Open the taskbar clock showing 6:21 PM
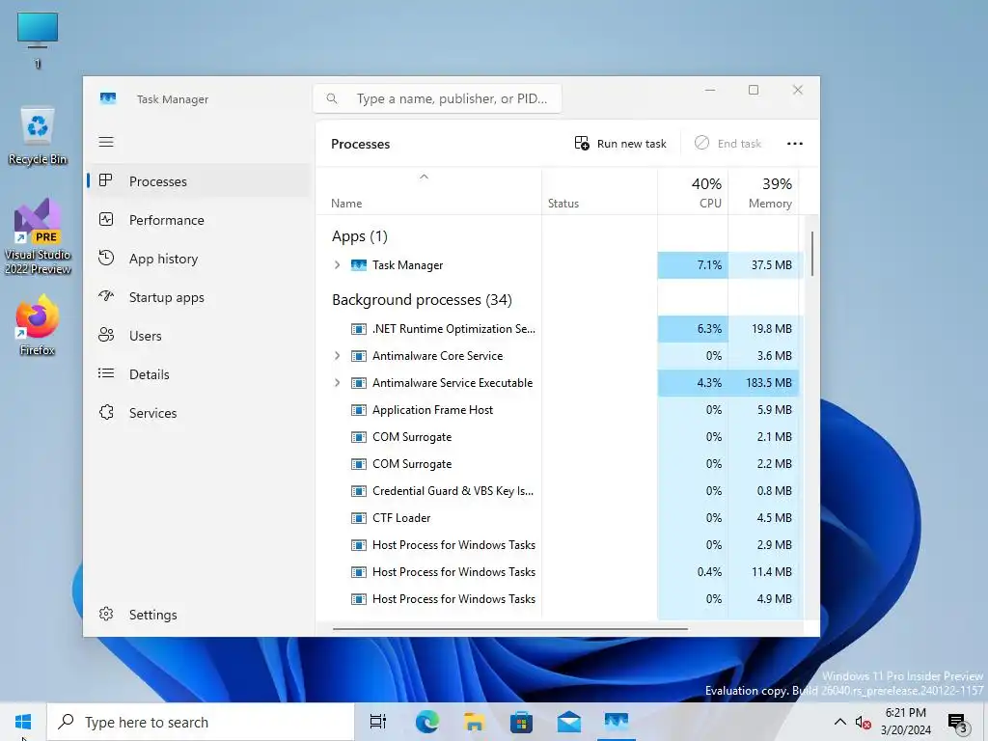This screenshot has height=741, width=988. click(905, 722)
